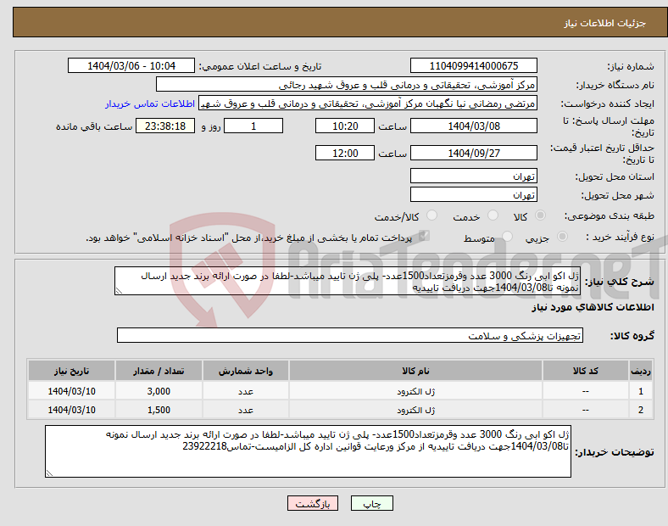Click the buyer organization name field

click(347, 84)
